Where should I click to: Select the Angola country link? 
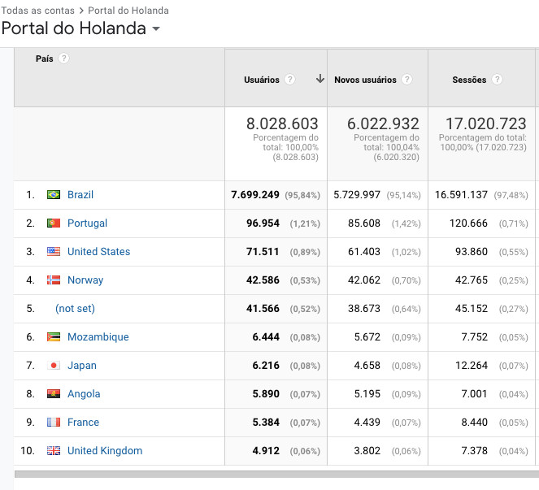tap(84, 394)
